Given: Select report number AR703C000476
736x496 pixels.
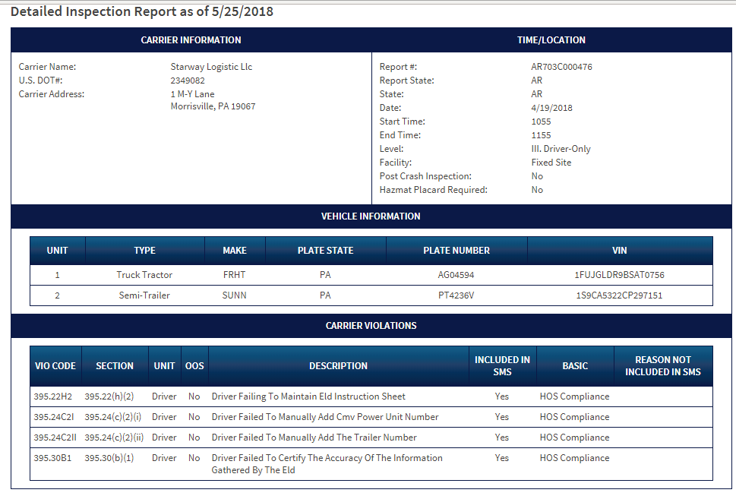Looking at the screenshot, I should [x=561, y=67].
